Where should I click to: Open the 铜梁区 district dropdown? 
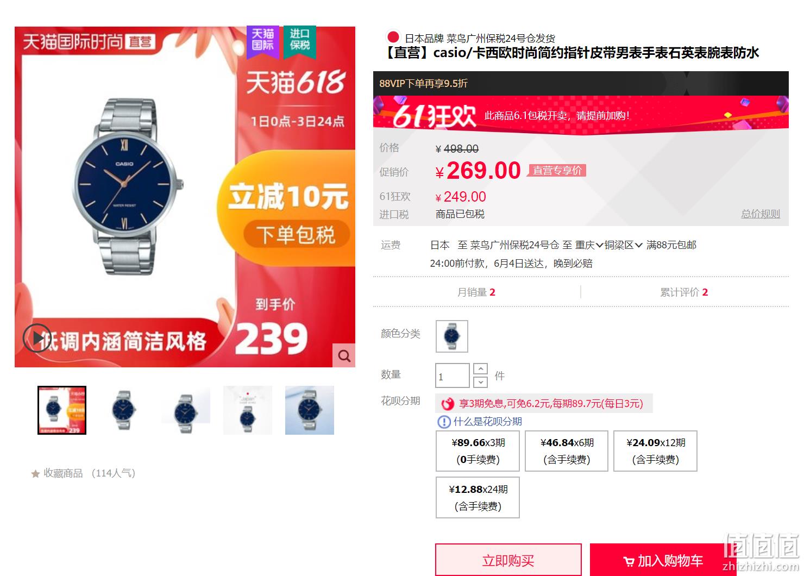624,245
